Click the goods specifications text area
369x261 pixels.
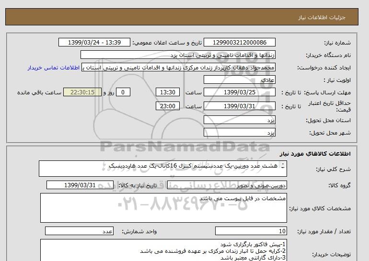point(163,208)
